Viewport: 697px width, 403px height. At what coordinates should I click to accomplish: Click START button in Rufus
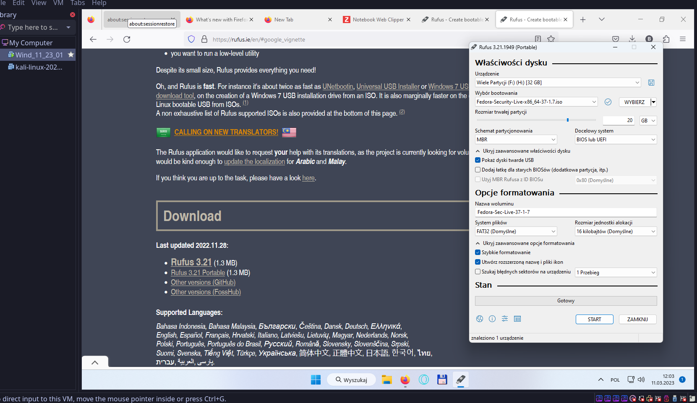595,319
